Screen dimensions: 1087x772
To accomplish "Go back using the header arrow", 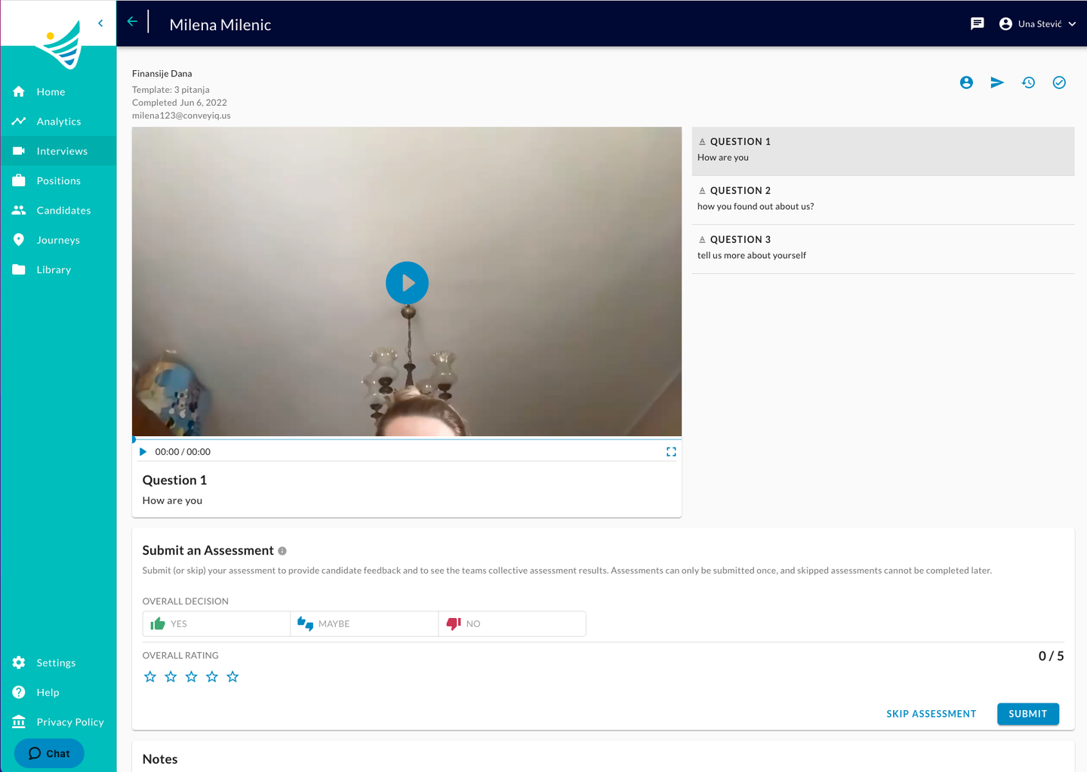I will click(x=132, y=22).
